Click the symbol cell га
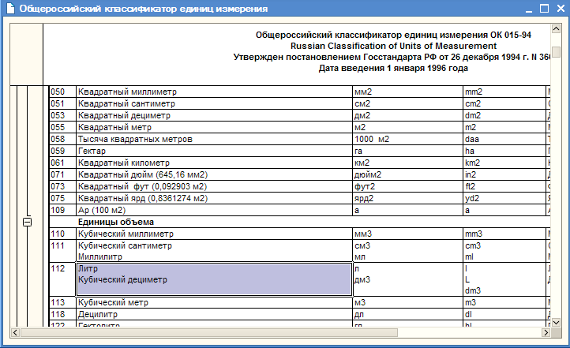The width and height of the screenshot is (570, 348). coord(407,151)
